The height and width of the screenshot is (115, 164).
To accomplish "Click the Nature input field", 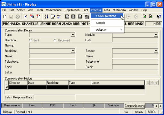I will coord(94,45).
